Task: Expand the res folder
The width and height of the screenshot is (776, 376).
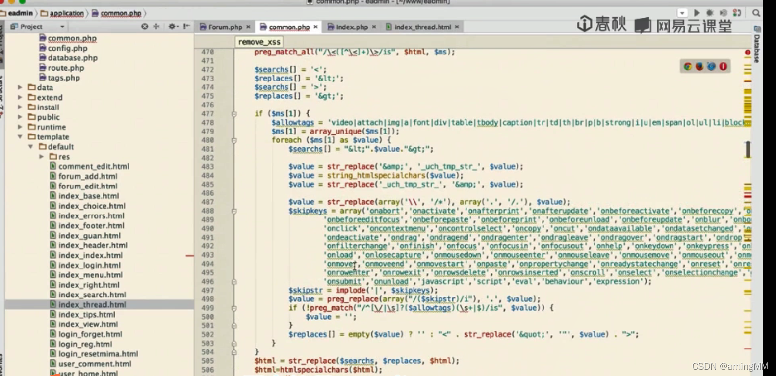Action: click(42, 156)
